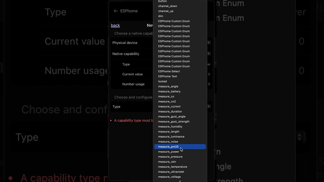This screenshot has height=182, width=324.
Task: Click the ESPhome page title
Action: click(x=129, y=11)
